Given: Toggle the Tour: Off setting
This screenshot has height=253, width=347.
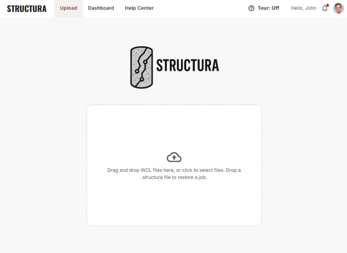Looking at the screenshot, I should click(x=268, y=8).
